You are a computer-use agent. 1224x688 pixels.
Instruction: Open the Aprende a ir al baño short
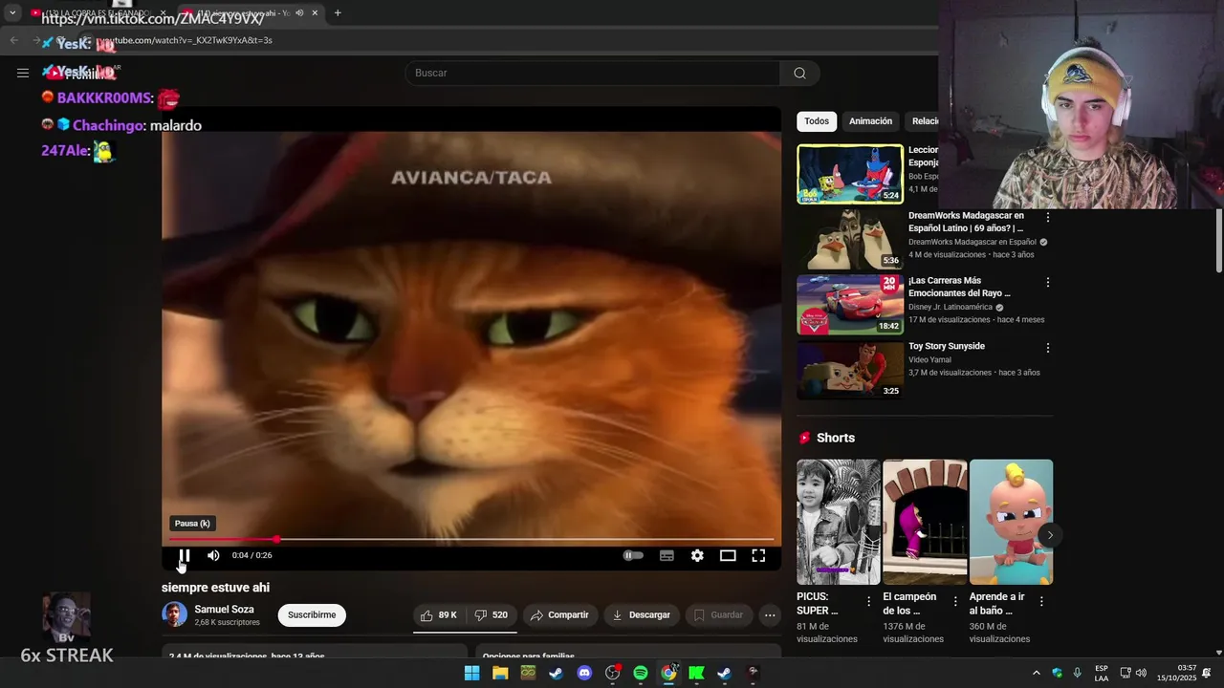1011,522
